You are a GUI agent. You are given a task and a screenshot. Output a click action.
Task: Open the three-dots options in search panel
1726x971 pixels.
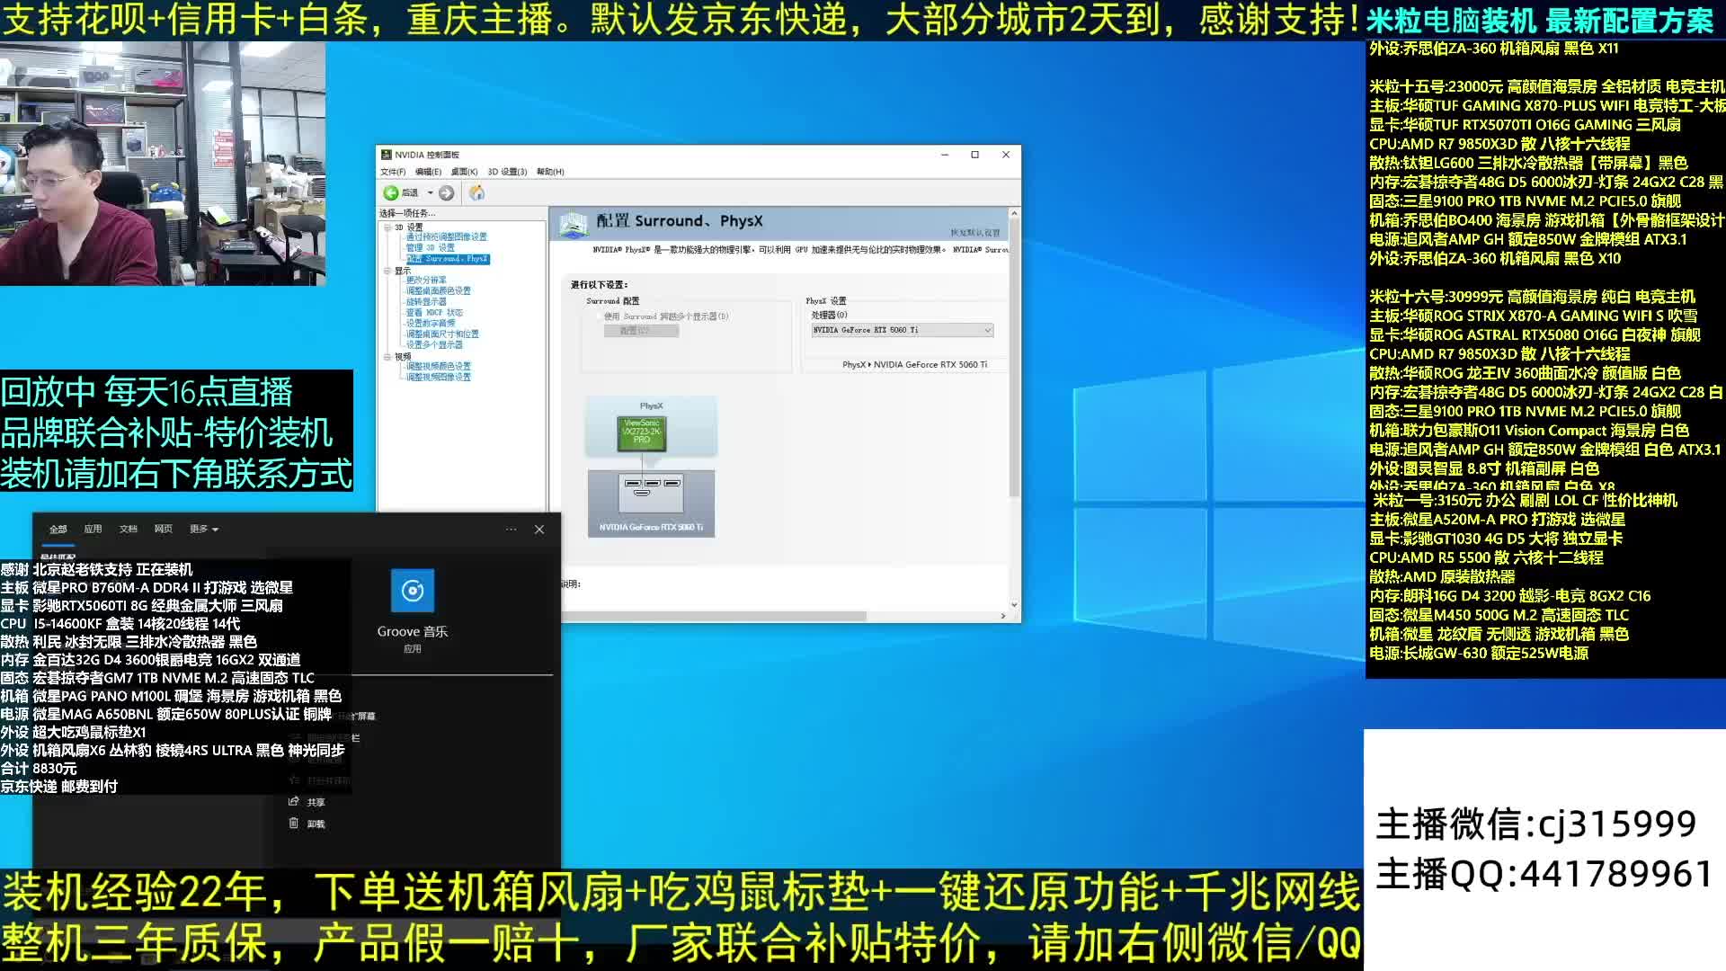coord(511,529)
